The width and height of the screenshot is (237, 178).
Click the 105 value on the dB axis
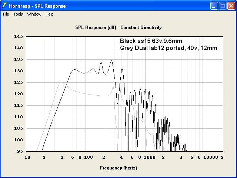pyautogui.click(x=19, y=129)
